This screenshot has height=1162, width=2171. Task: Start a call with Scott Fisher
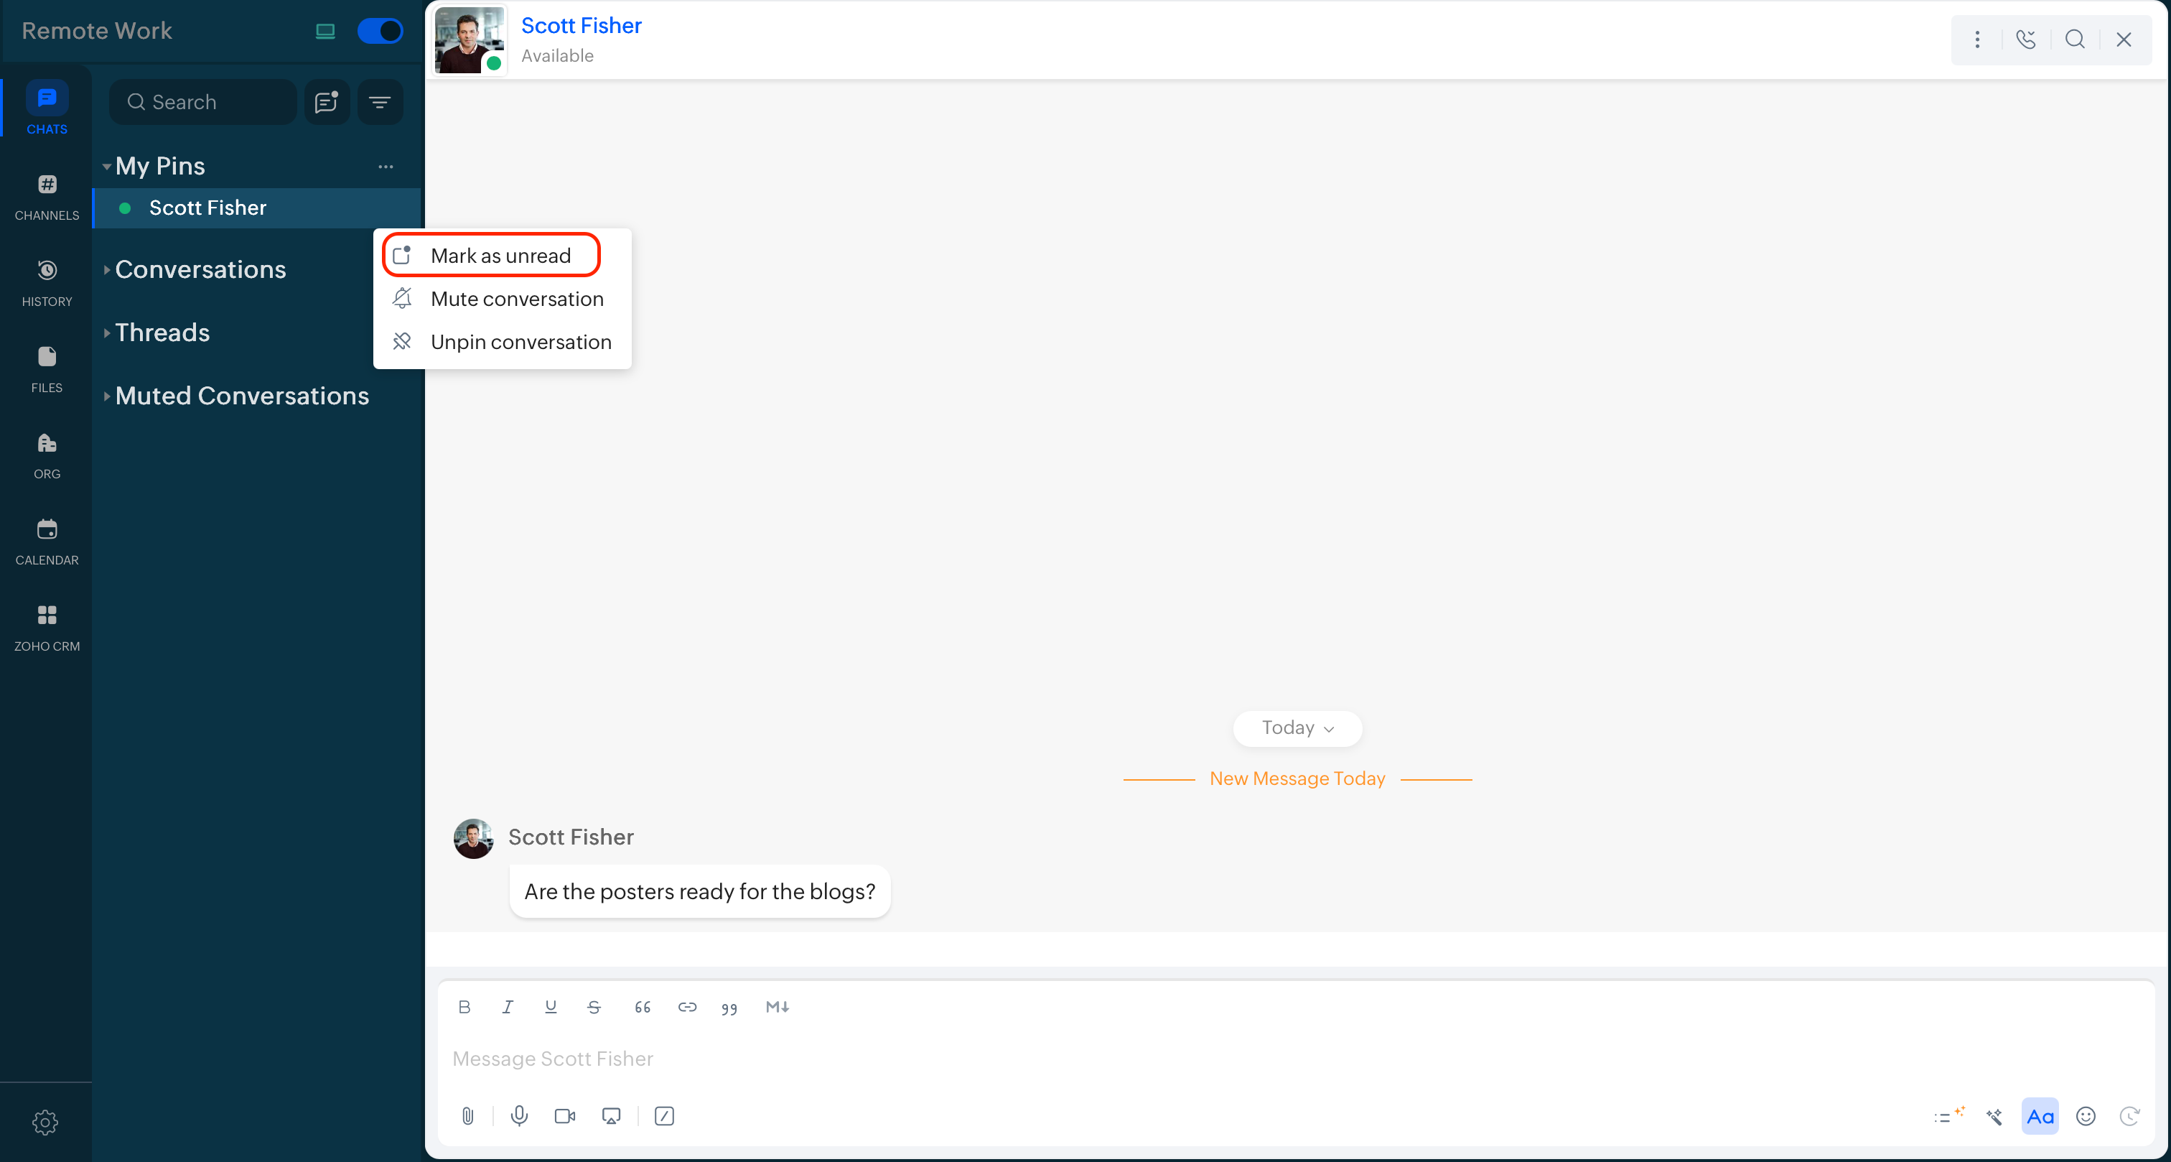tap(2026, 39)
